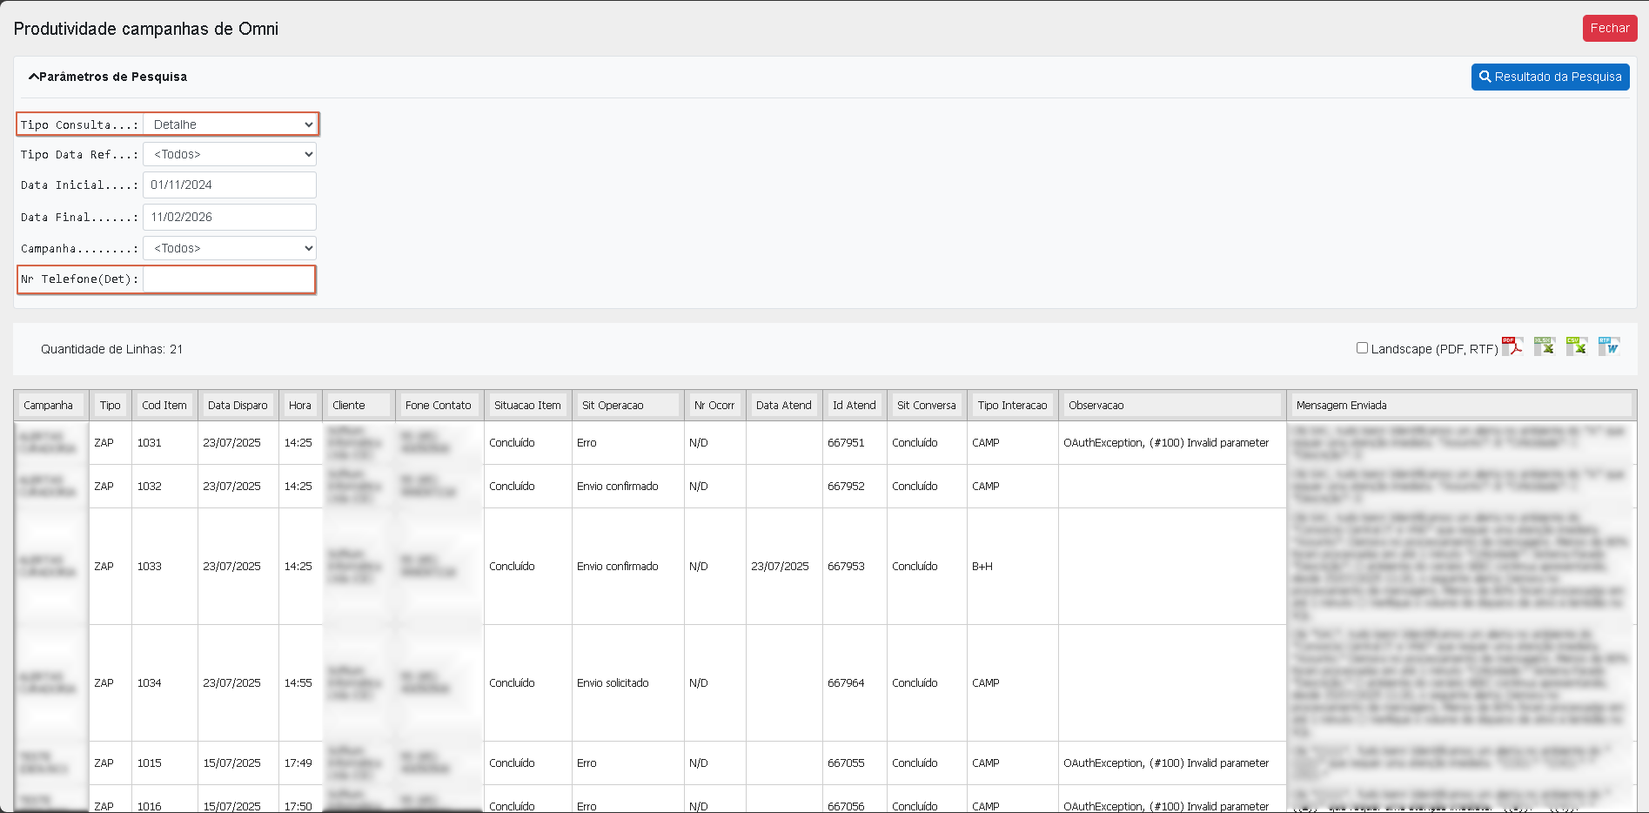Image resolution: width=1649 pixels, height=813 pixels.
Task: Export the results as PDF
Action: (1512, 346)
